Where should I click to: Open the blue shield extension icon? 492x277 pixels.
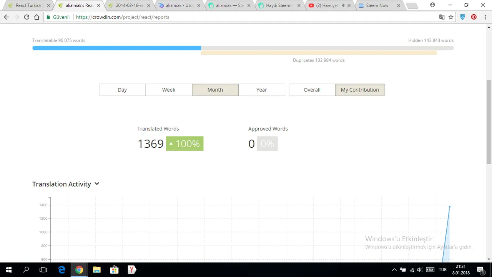click(463, 17)
